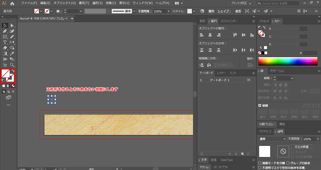Close the illust.ai document tab
This screenshot has height=170, width=321.
[x=72, y=18]
